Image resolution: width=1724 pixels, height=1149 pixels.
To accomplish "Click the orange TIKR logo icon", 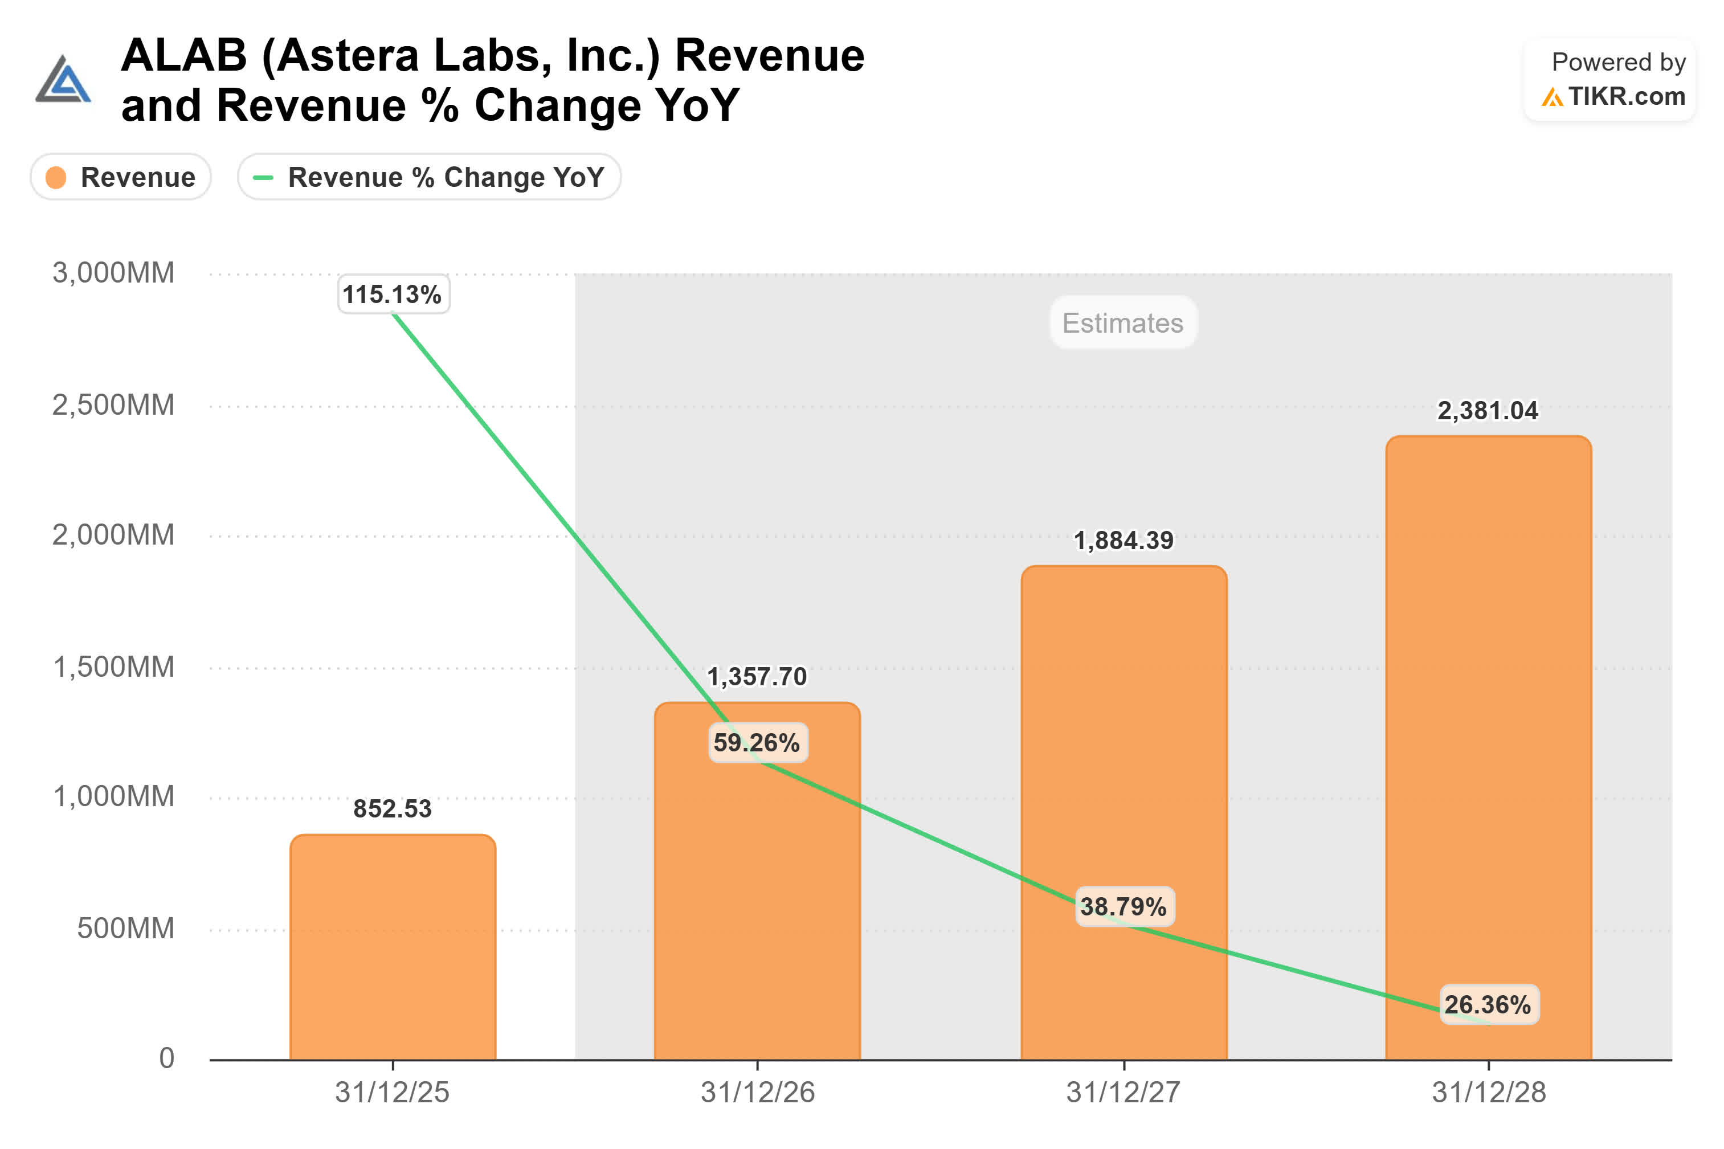I will point(1551,97).
